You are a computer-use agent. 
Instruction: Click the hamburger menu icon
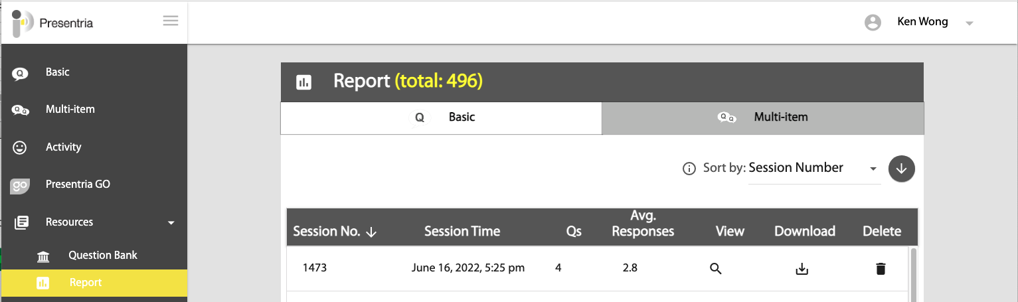click(171, 21)
